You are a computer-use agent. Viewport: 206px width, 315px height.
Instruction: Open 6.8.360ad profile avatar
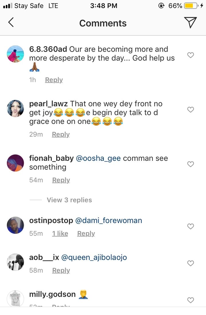click(x=15, y=54)
